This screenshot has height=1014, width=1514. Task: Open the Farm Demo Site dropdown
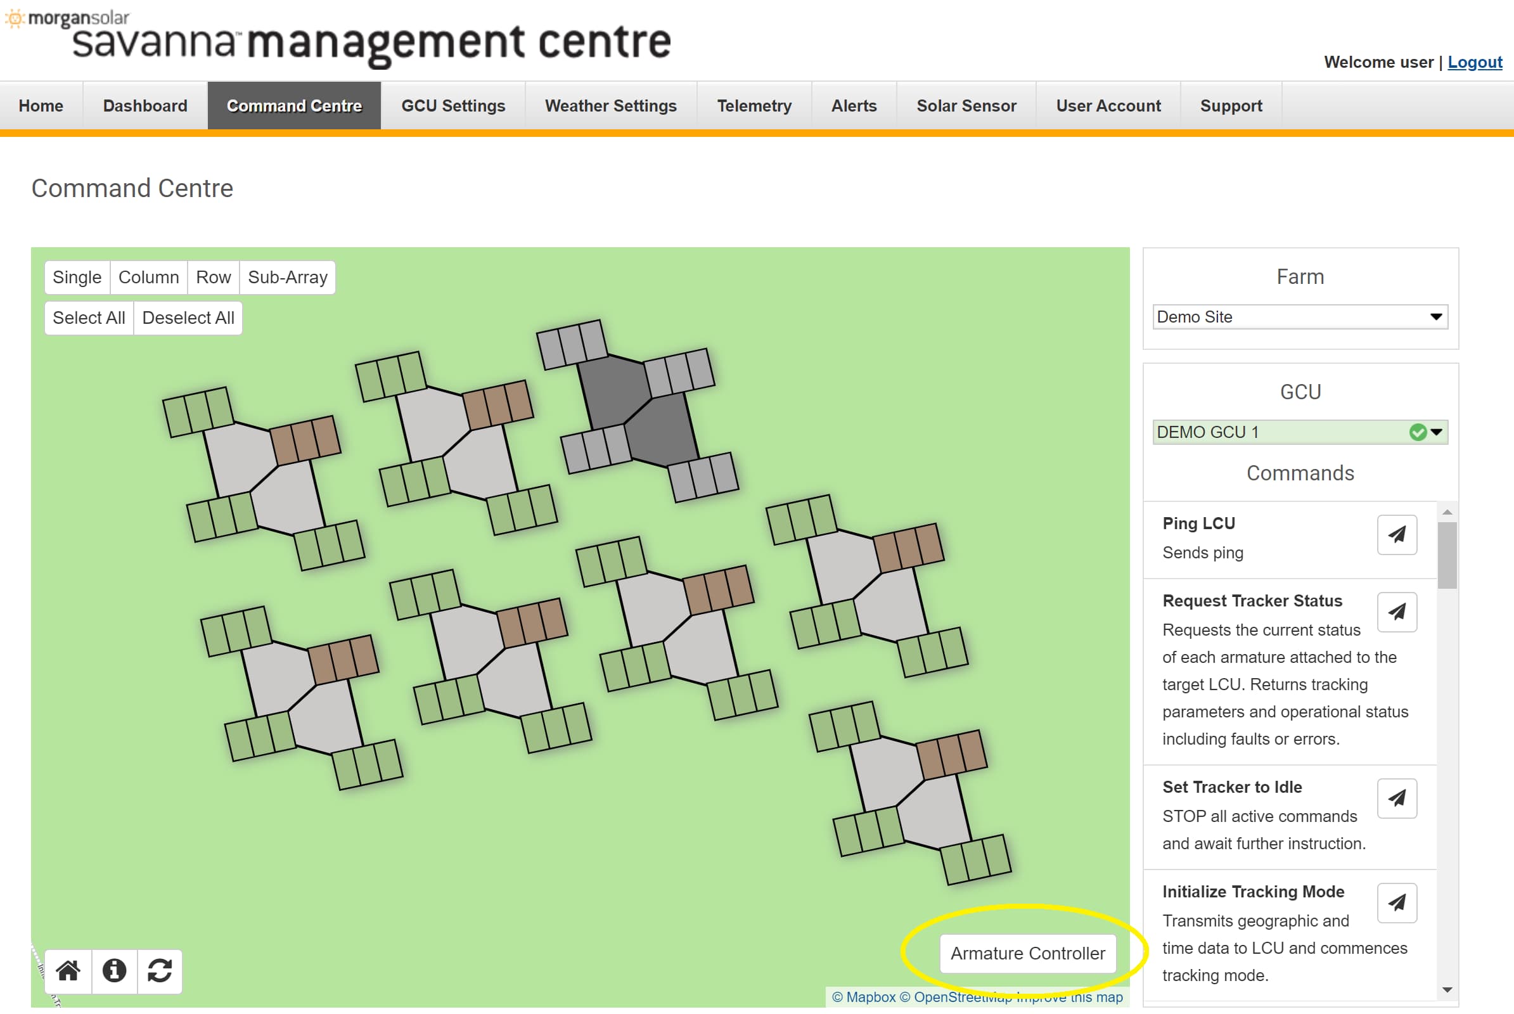tap(1299, 317)
